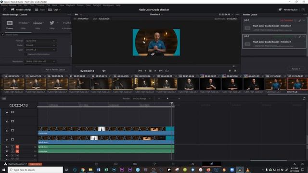The image size is (308, 173).
Task: Click the Mark Out icon under viewer
Action: click(x=235, y=71)
